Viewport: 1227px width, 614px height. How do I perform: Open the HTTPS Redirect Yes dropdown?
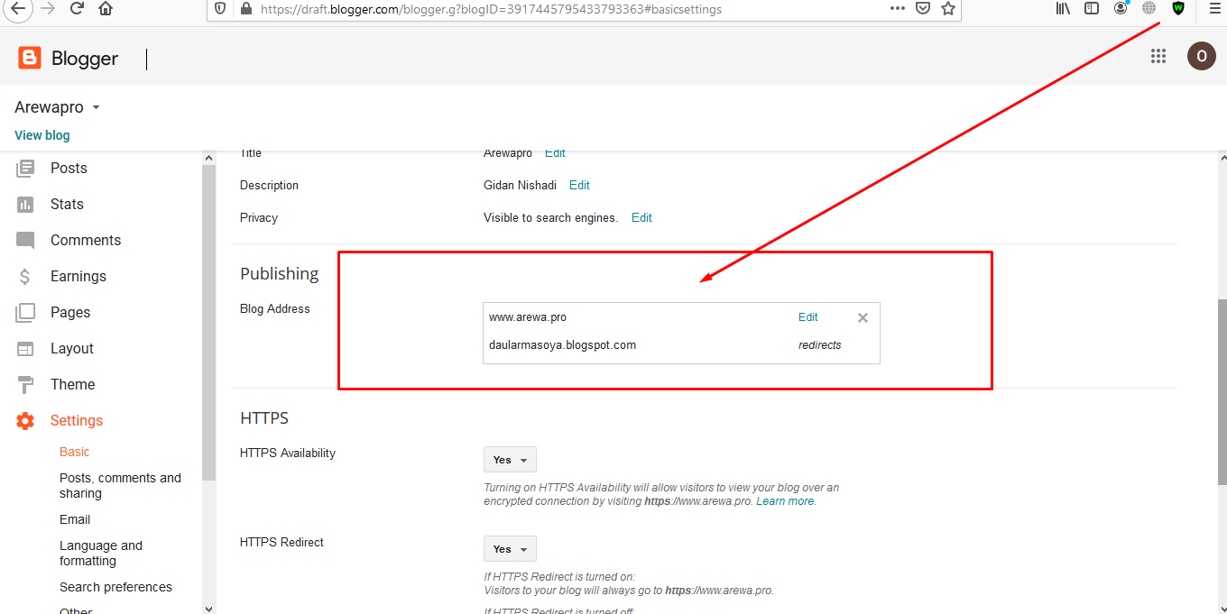tap(510, 549)
